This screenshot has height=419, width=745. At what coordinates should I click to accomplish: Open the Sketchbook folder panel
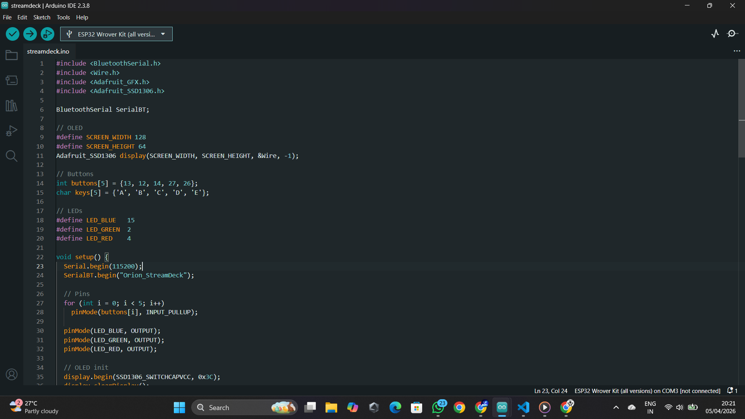12,55
